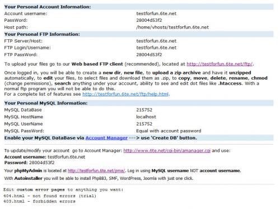Screen dimensions: 280x209
Task: Open the web based FTP client link
Action: (220, 64)
